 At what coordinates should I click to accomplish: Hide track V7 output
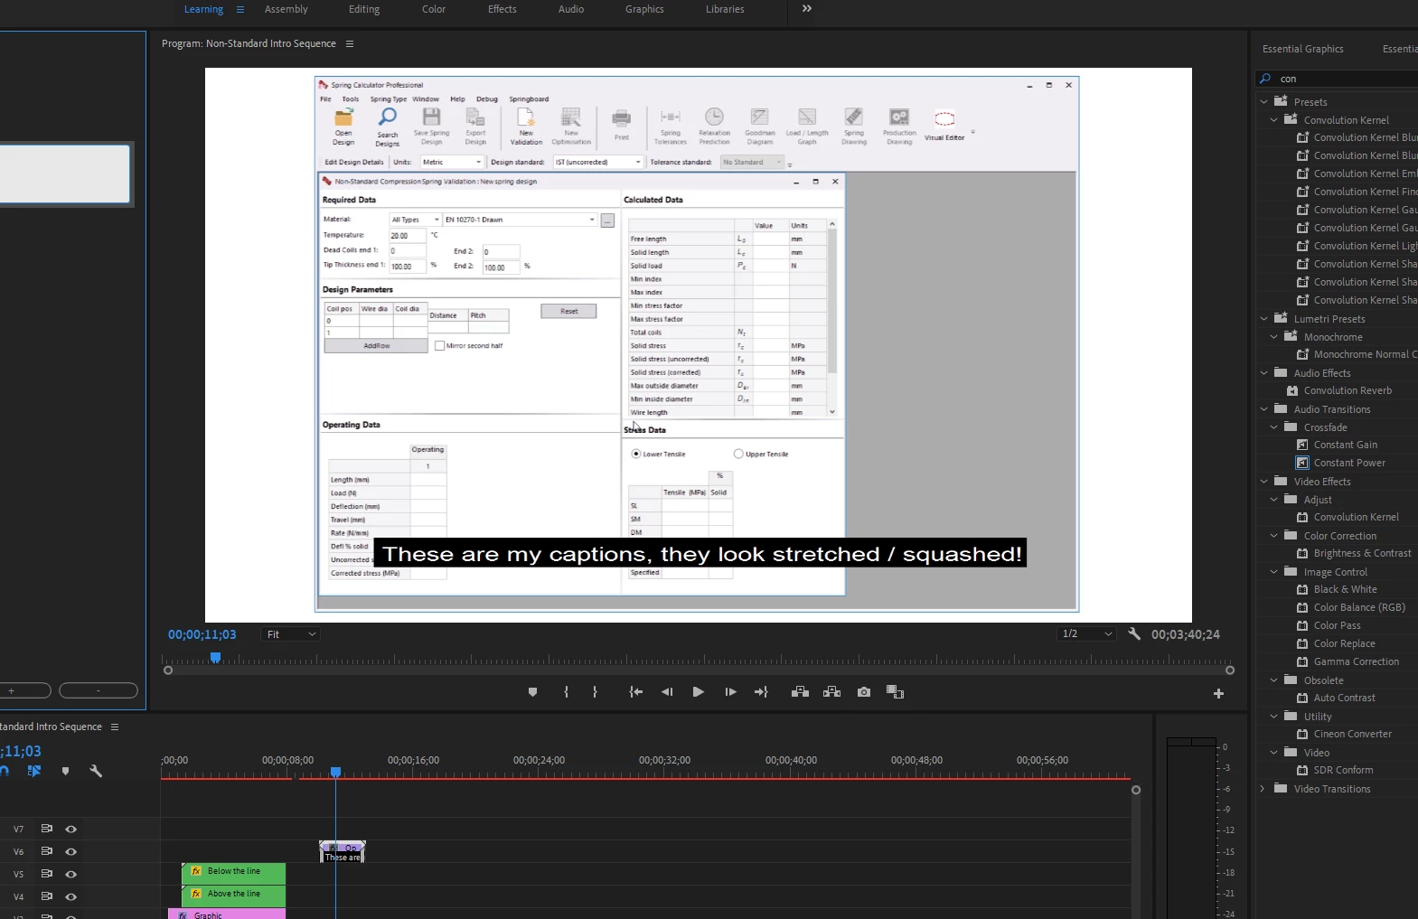[70, 829]
